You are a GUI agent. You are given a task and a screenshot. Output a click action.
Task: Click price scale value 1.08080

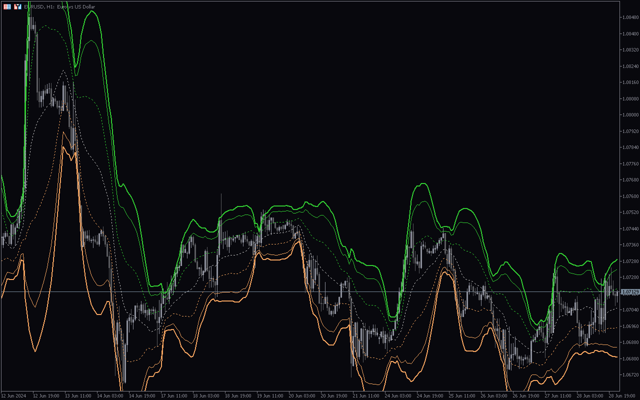pyautogui.click(x=630, y=98)
